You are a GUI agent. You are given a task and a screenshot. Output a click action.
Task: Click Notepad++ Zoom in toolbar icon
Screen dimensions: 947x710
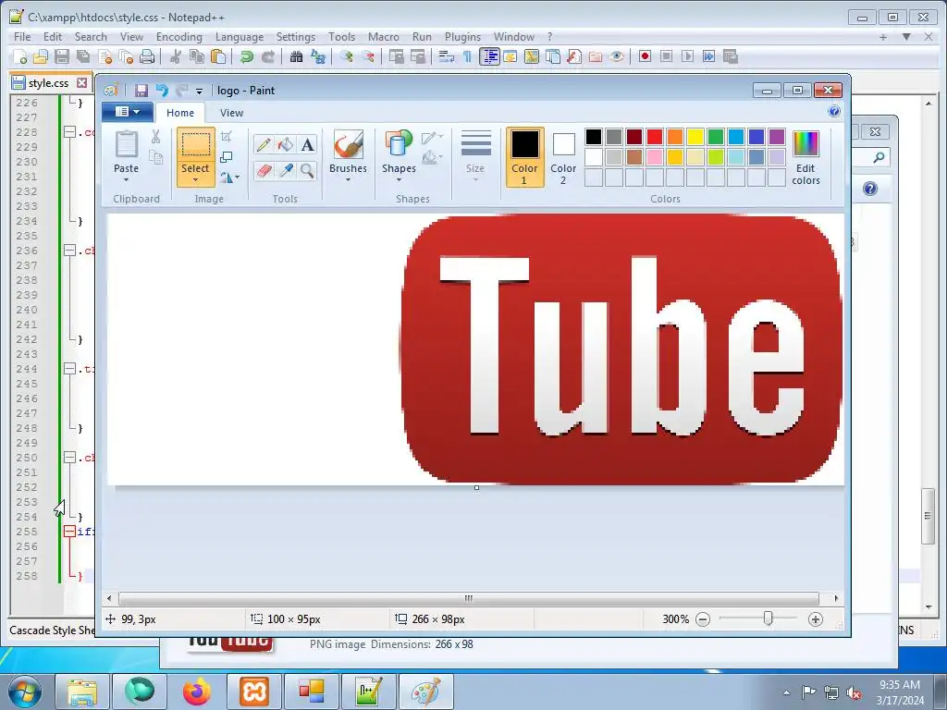[x=347, y=56]
